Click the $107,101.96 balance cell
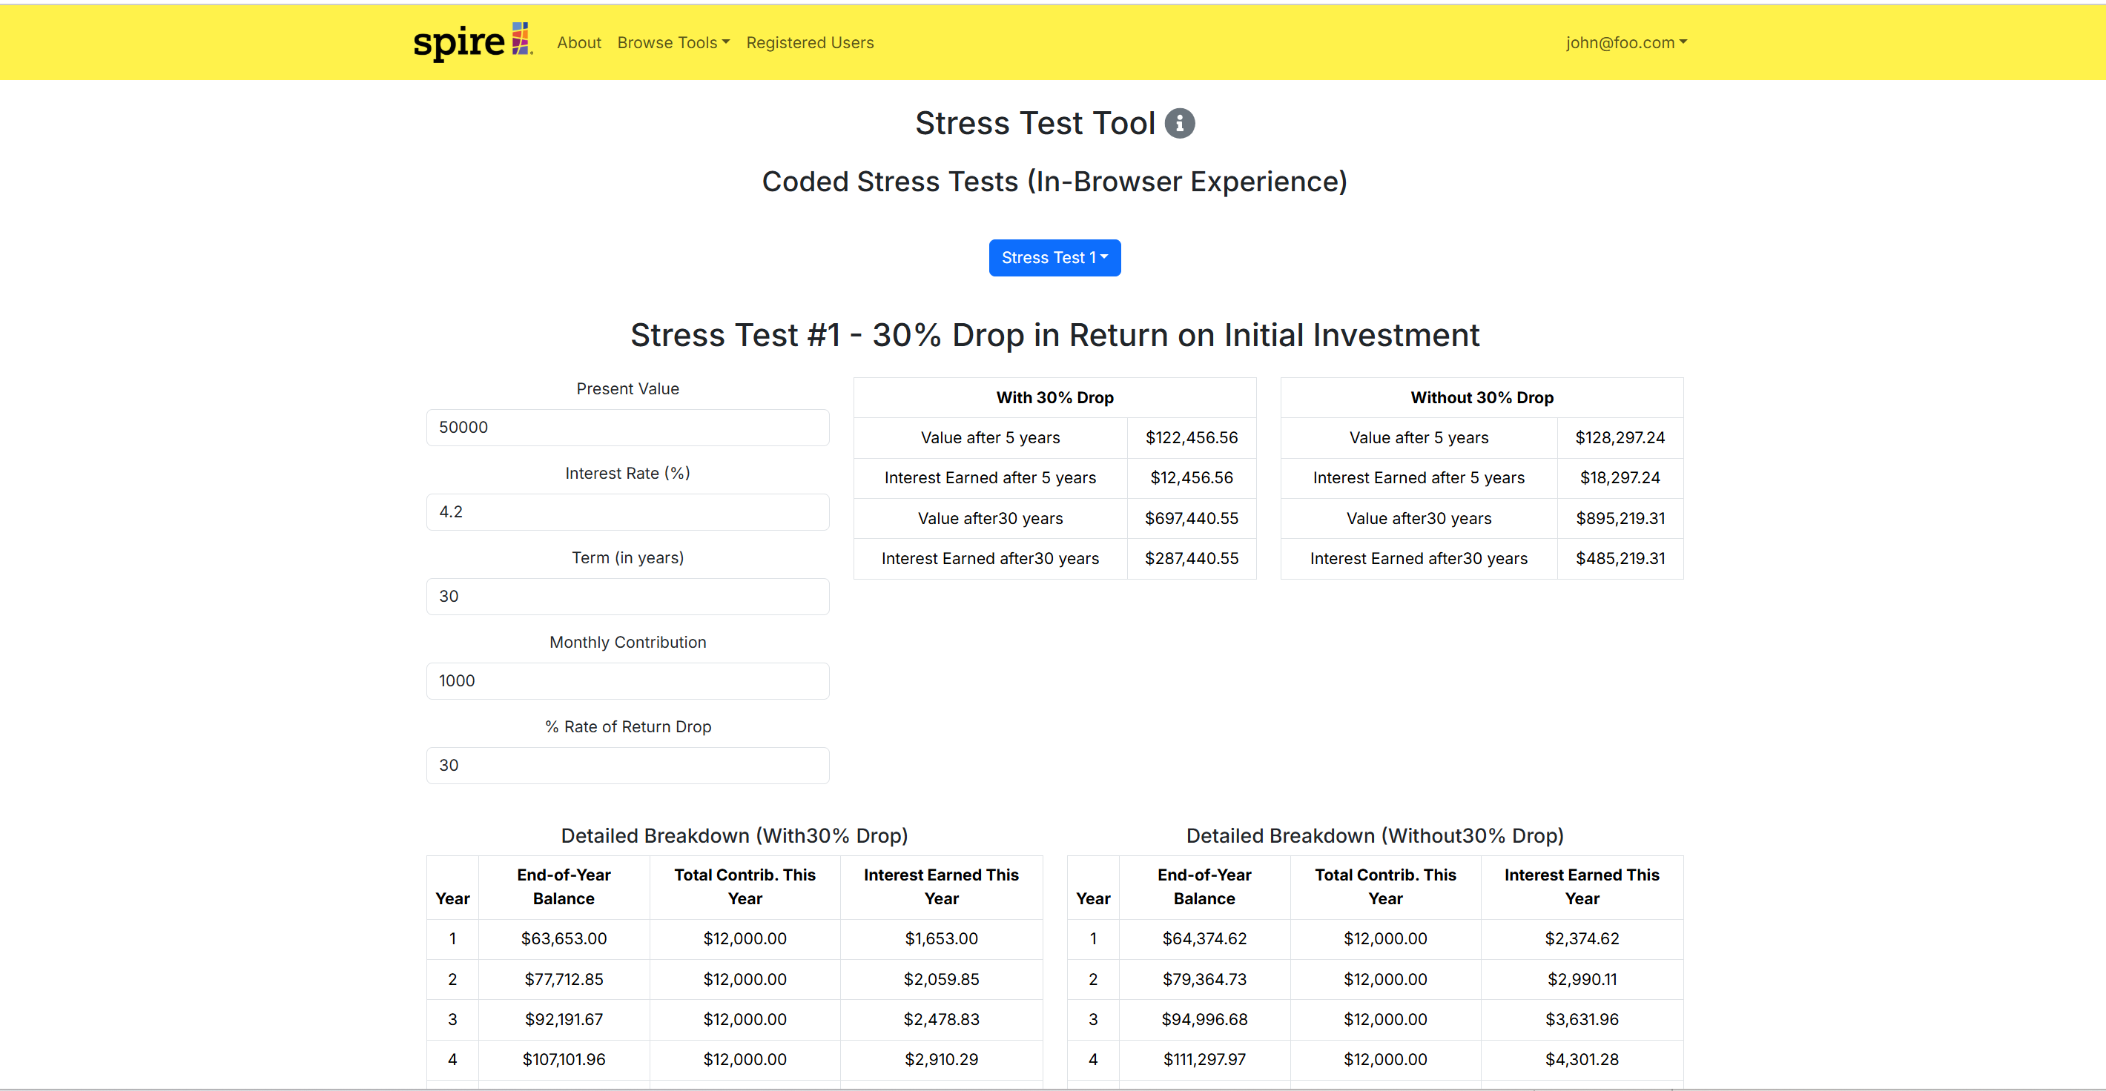 click(564, 1059)
